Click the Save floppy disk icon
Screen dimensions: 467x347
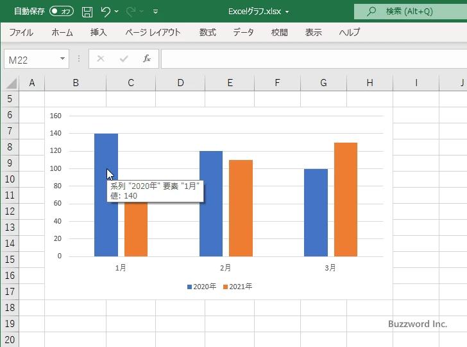(87, 12)
